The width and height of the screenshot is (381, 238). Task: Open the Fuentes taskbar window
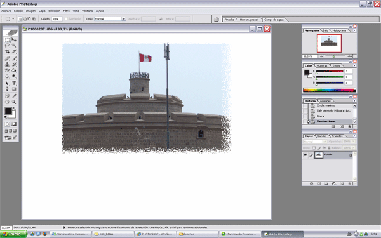(x=197, y=234)
